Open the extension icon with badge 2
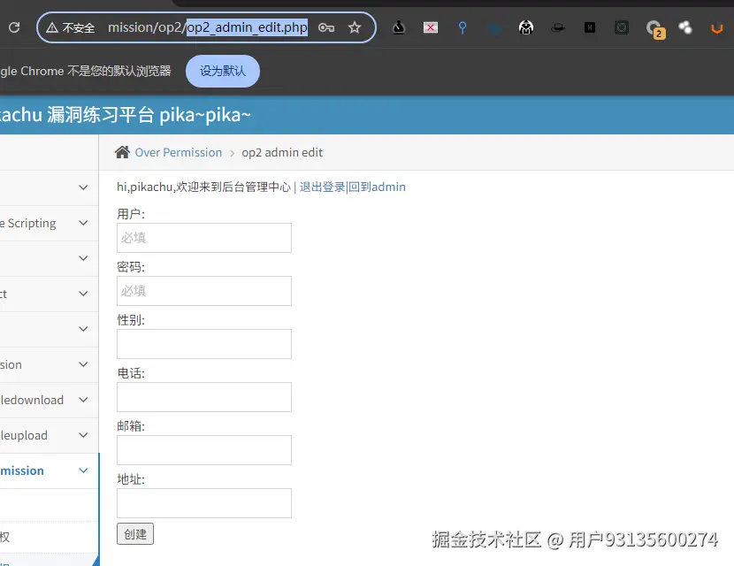This screenshot has width=734, height=566. (x=654, y=29)
